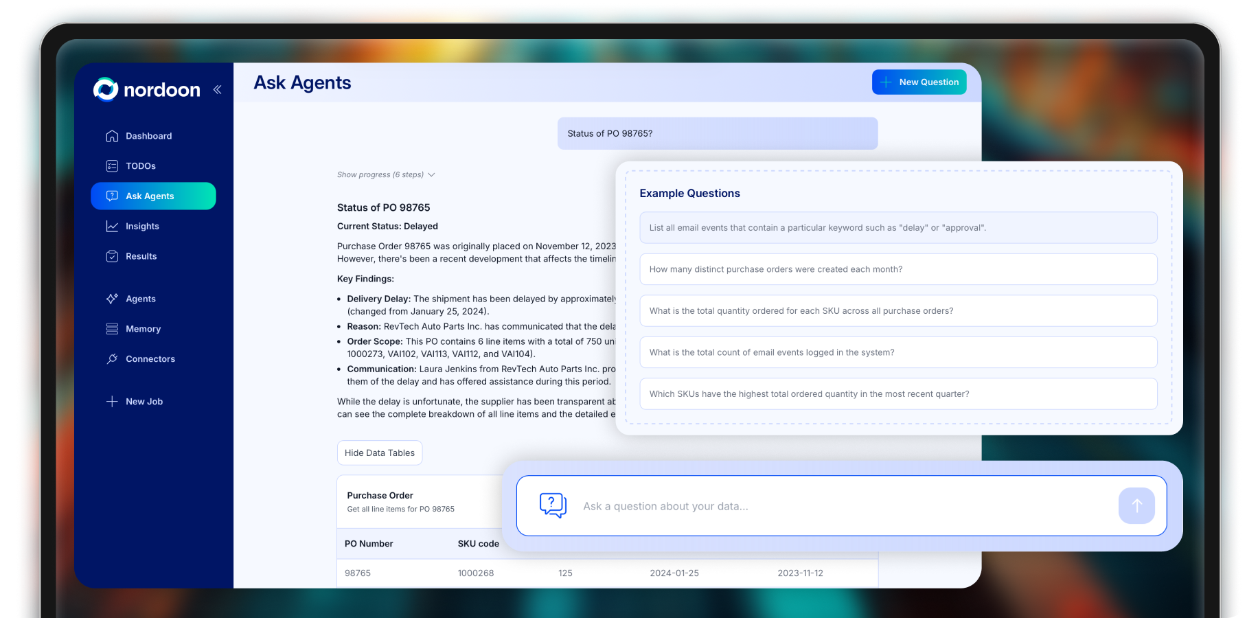Click the 'Example Questions' heading
1247x618 pixels.
[x=689, y=194]
